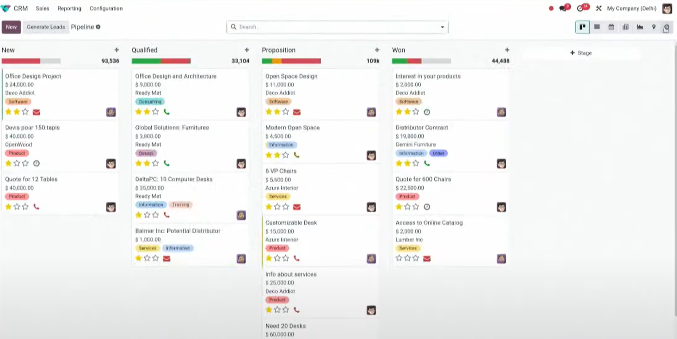Click the New column activity progress bar
The height and width of the screenshot is (339, 677).
pos(31,61)
